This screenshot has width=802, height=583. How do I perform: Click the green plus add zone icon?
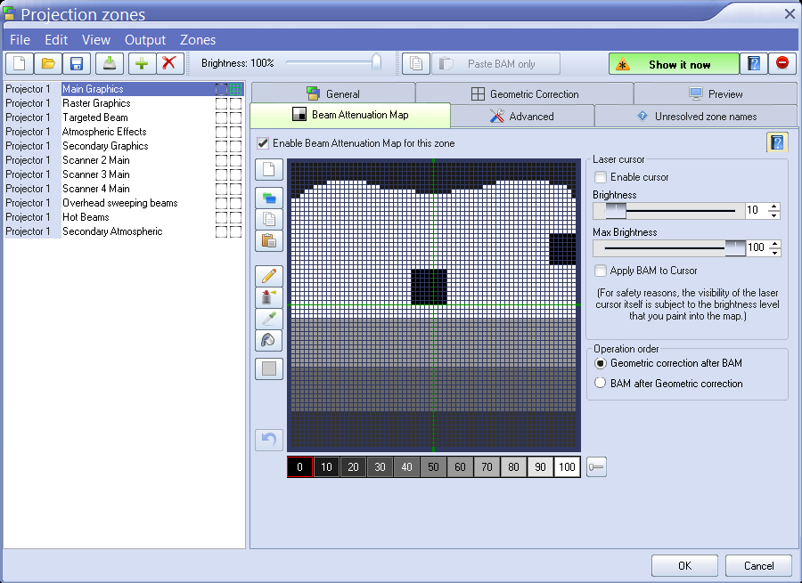141,64
